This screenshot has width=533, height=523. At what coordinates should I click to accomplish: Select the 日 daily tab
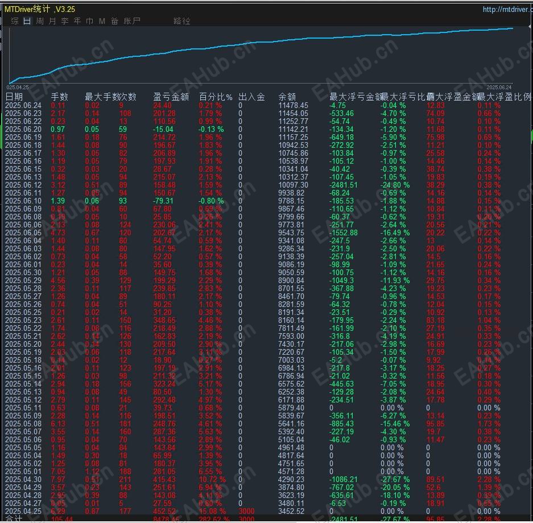tap(27, 21)
